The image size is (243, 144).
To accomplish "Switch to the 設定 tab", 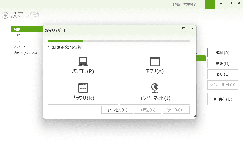I will (x=17, y=15).
